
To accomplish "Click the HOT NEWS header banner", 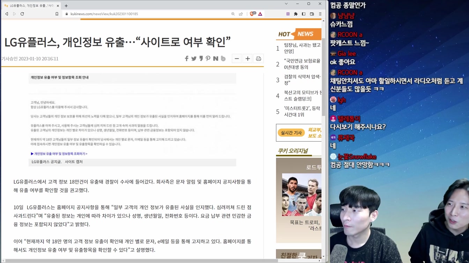I will 299,34.
